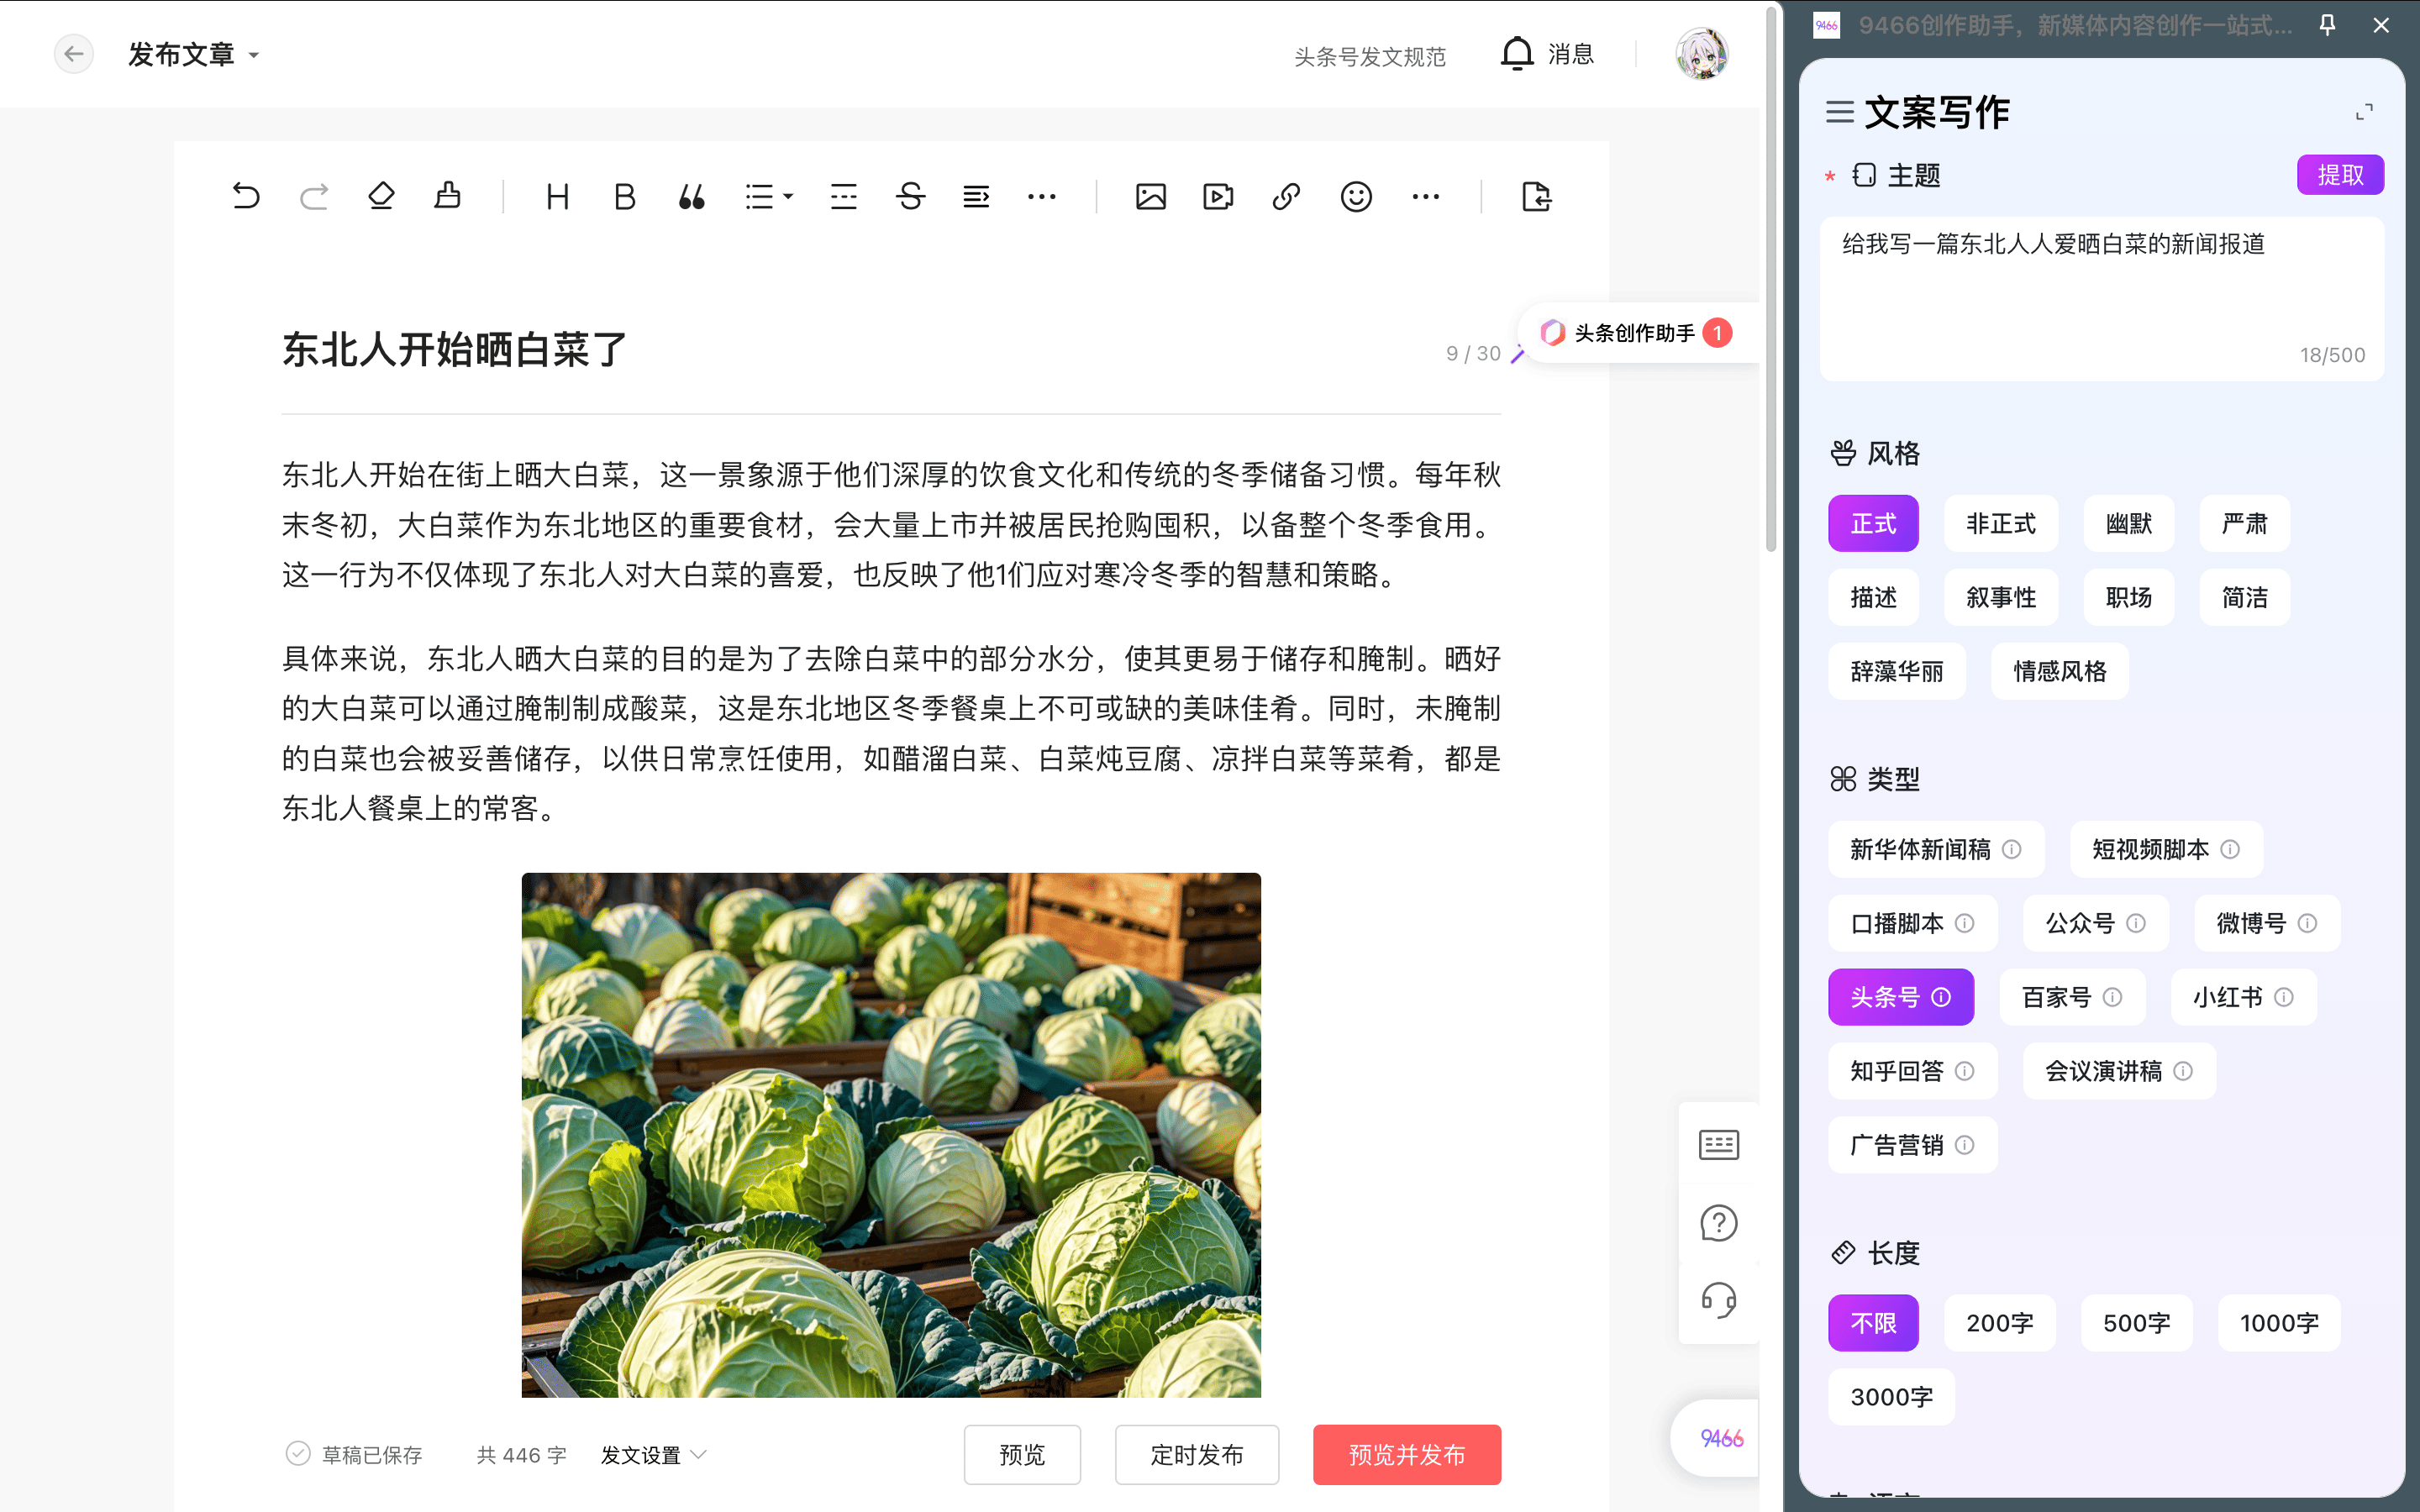Click the red 预览并发布 button
Viewport: 2420px width, 1512px height.
[1406, 1455]
